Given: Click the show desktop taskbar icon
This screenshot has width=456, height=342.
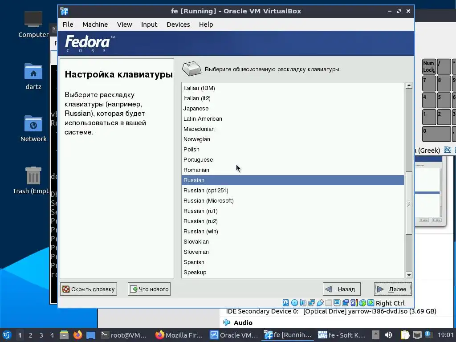Looking at the screenshot, I should [x=91, y=335].
